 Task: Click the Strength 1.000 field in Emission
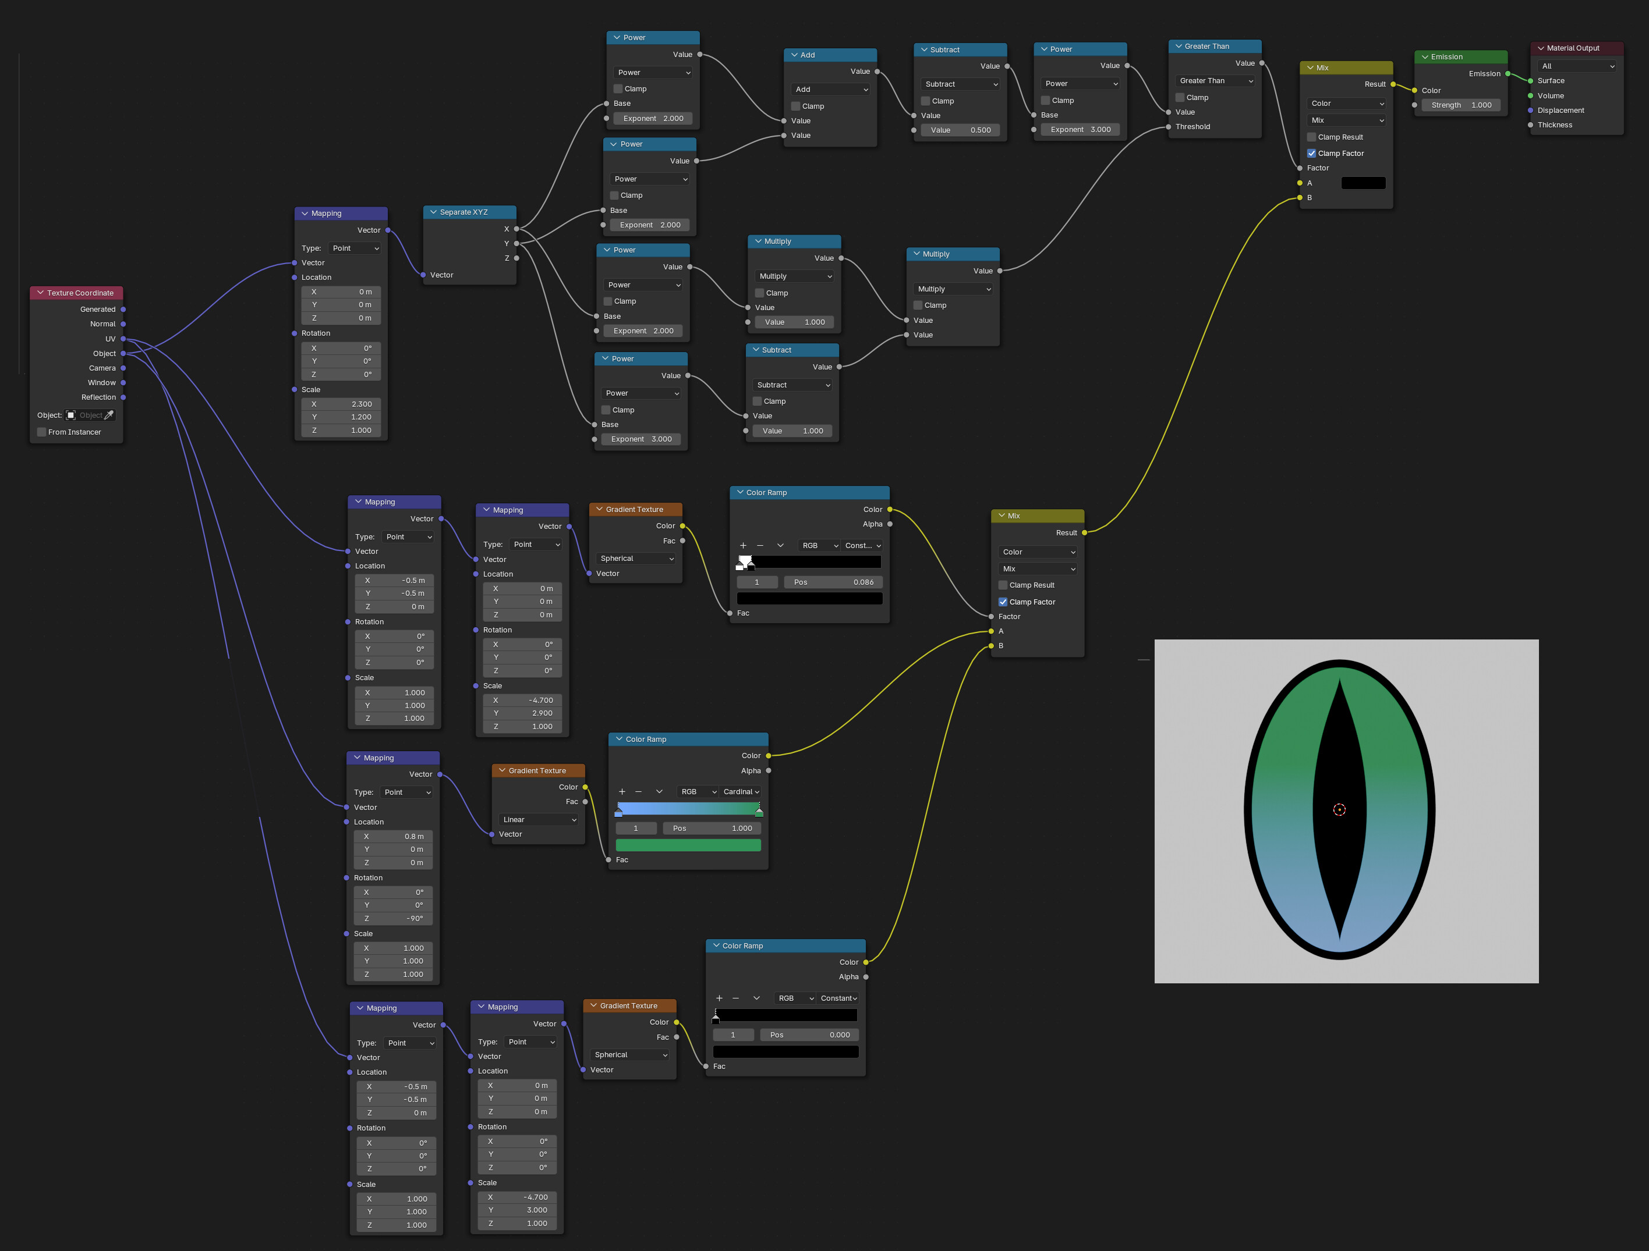coord(1461,105)
